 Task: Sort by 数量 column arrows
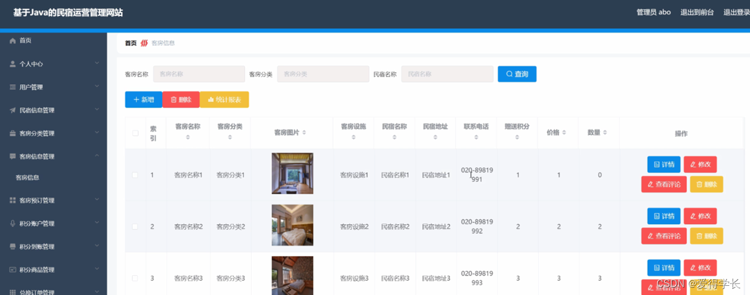coord(605,133)
